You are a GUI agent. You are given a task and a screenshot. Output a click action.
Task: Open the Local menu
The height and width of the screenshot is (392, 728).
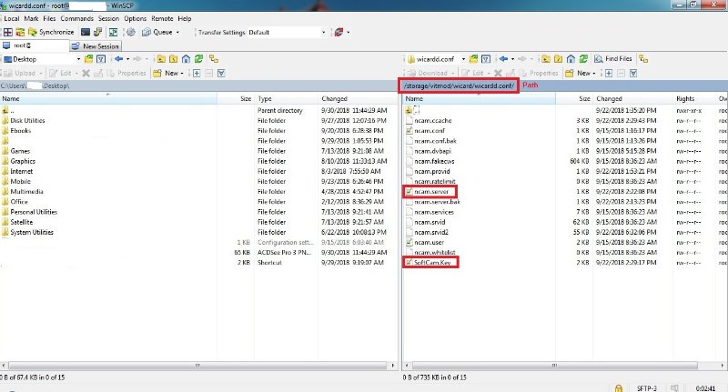pyautogui.click(x=12, y=18)
